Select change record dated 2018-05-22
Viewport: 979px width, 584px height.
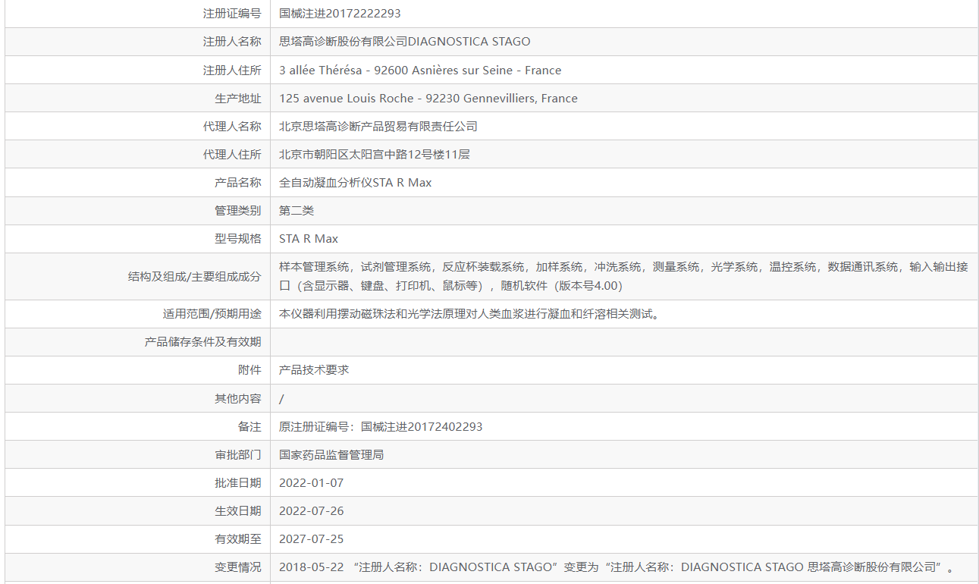(616, 567)
